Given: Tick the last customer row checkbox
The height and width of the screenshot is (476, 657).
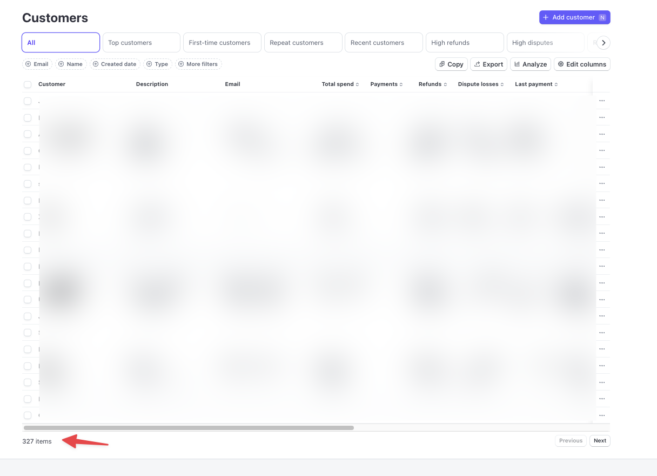Looking at the screenshot, I should [x=28, y=415].
